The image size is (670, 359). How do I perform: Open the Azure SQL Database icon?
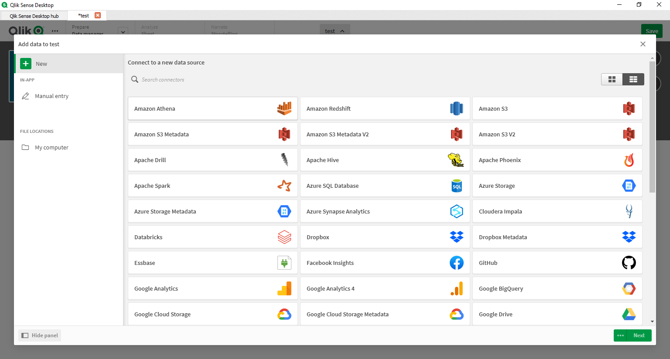(457, 186)
